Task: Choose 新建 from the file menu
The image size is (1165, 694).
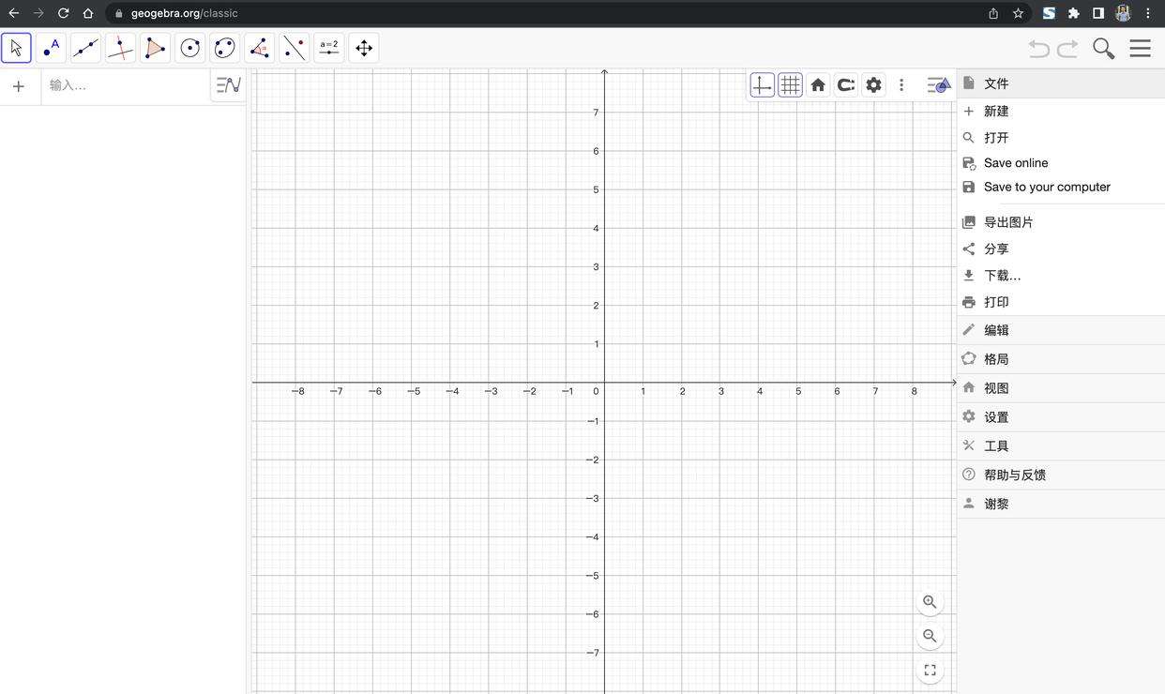Action: [1061, 111]
